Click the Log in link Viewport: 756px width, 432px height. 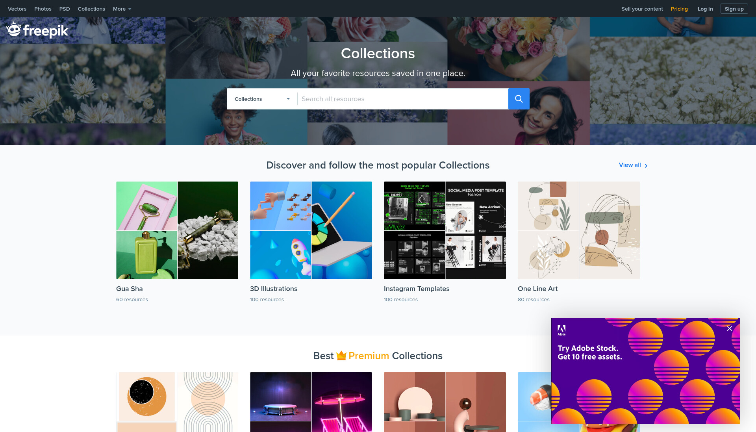click(705, 9)
